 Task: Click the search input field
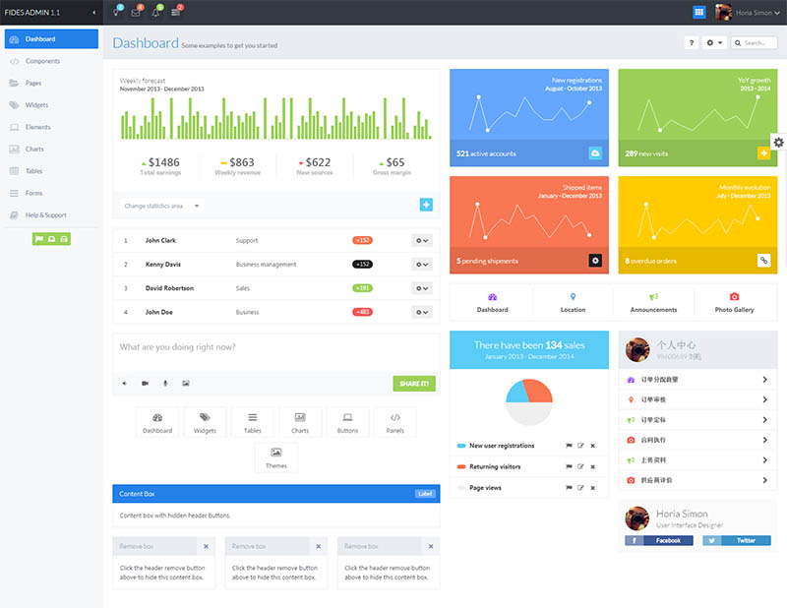757,43
